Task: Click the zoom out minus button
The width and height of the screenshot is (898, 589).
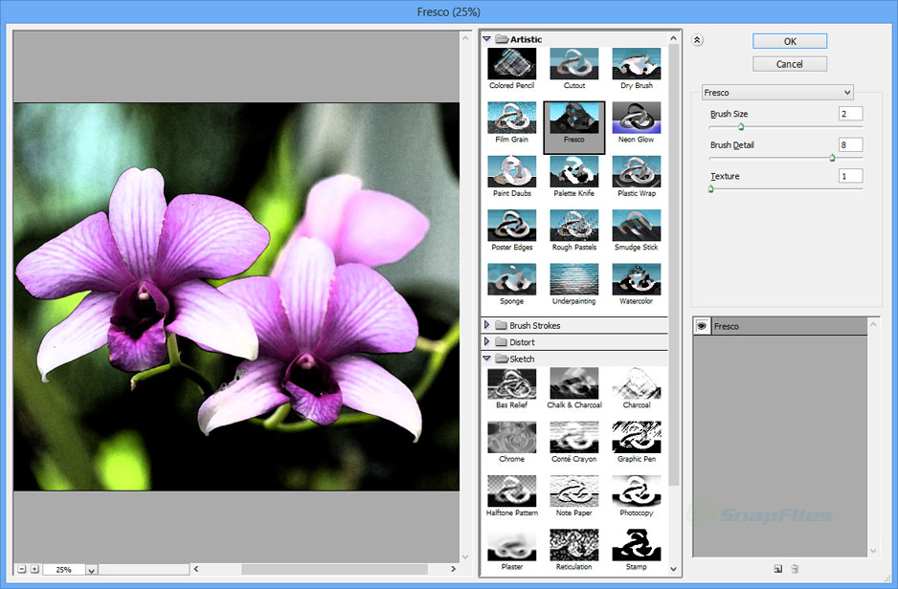Action: click(x=22, y=569)
